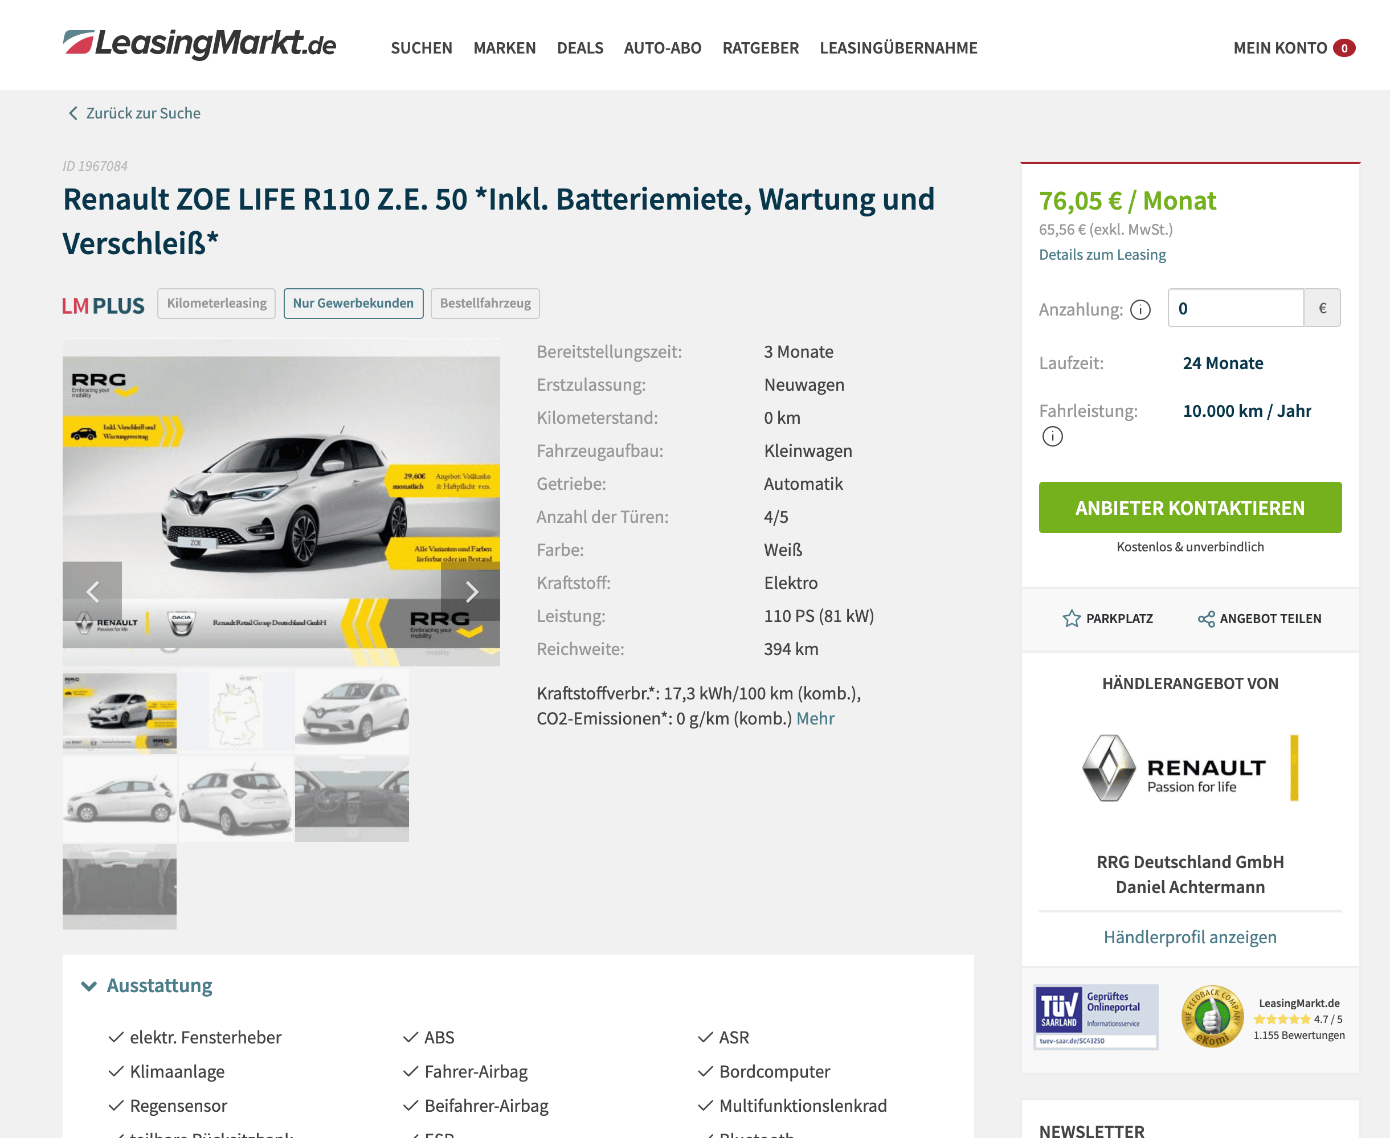Collapse the Ausstattung section chevron
The height and width of the screenshot is (1138, 1390).
coord(89,986)
